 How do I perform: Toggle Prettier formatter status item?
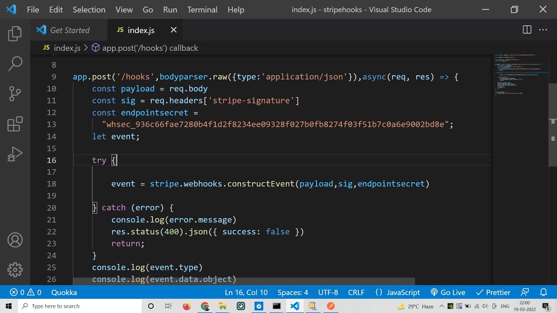point(493,293)
